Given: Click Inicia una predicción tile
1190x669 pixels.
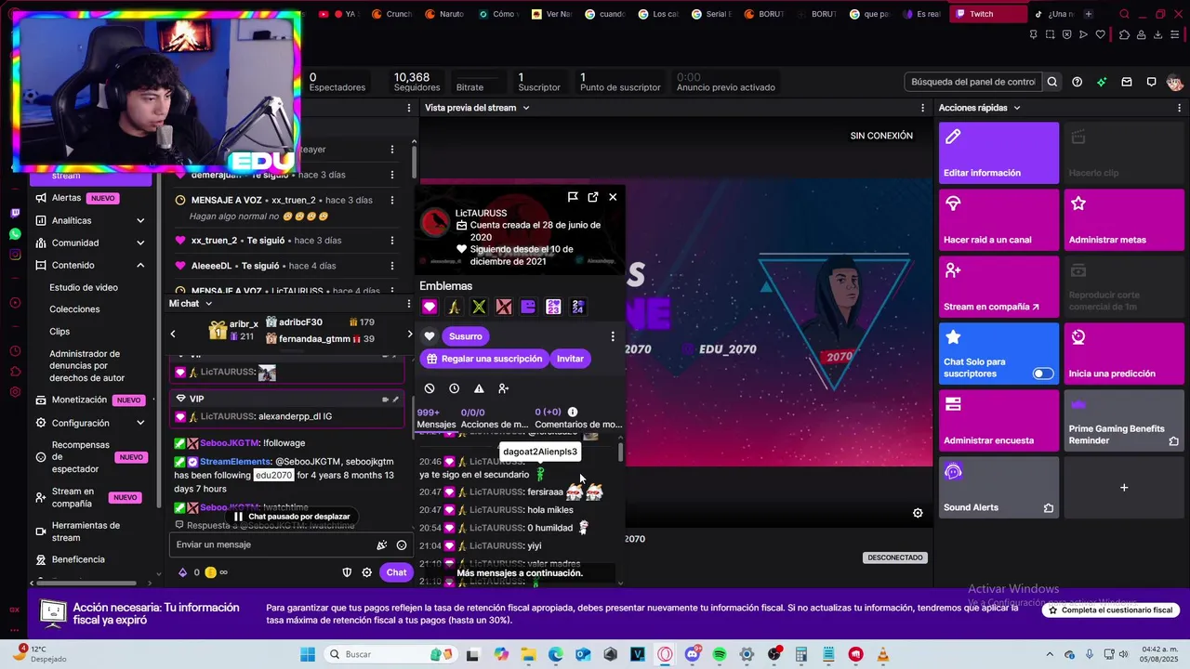Looking at the screenshot, I should (1124, 354).
